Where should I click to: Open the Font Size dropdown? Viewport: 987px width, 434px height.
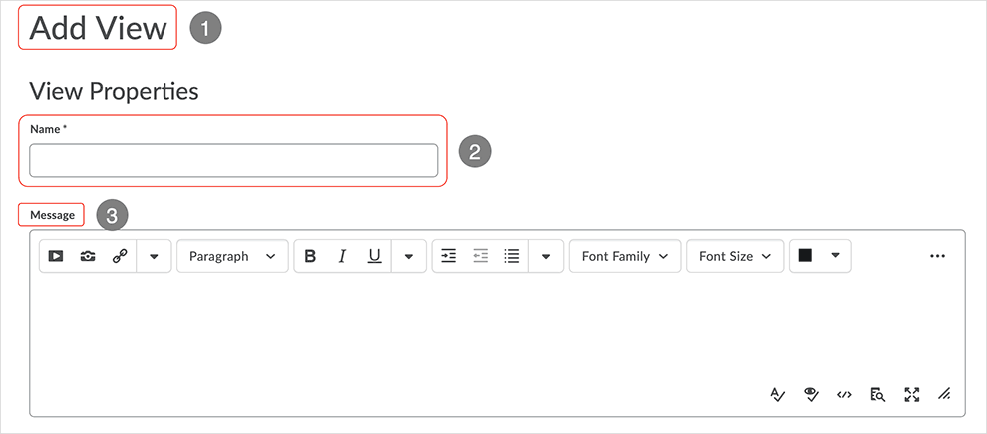point(735,256)
